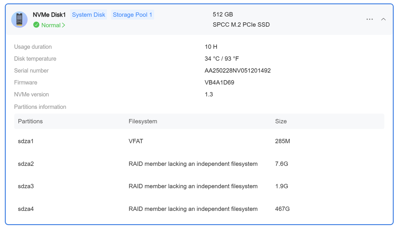Click the Usage duration label
This screenshot has height=231, width=398.
tap(33, 47)
